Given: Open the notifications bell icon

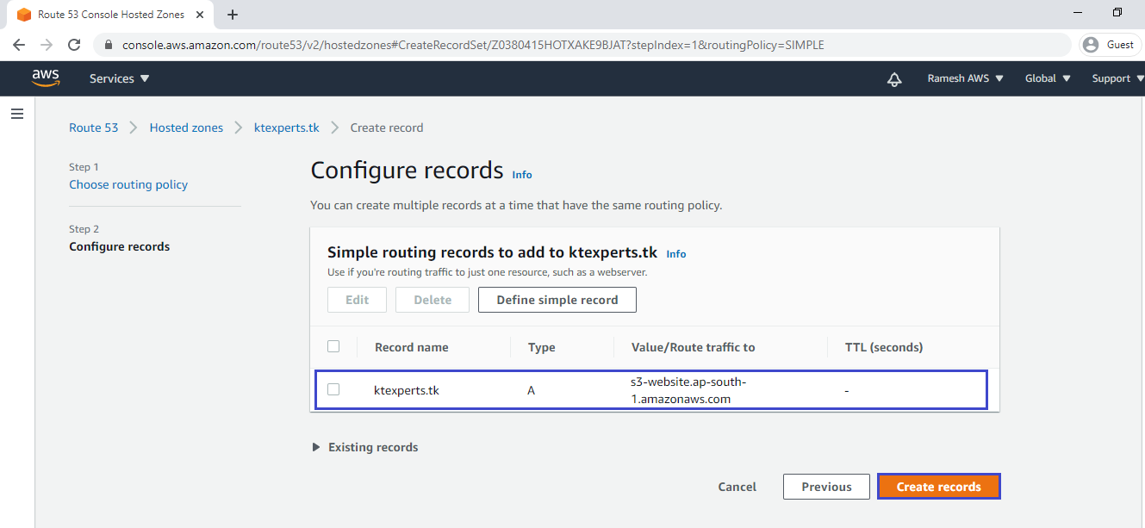Looking at the screenshot, I should click(x=894, y=79).
